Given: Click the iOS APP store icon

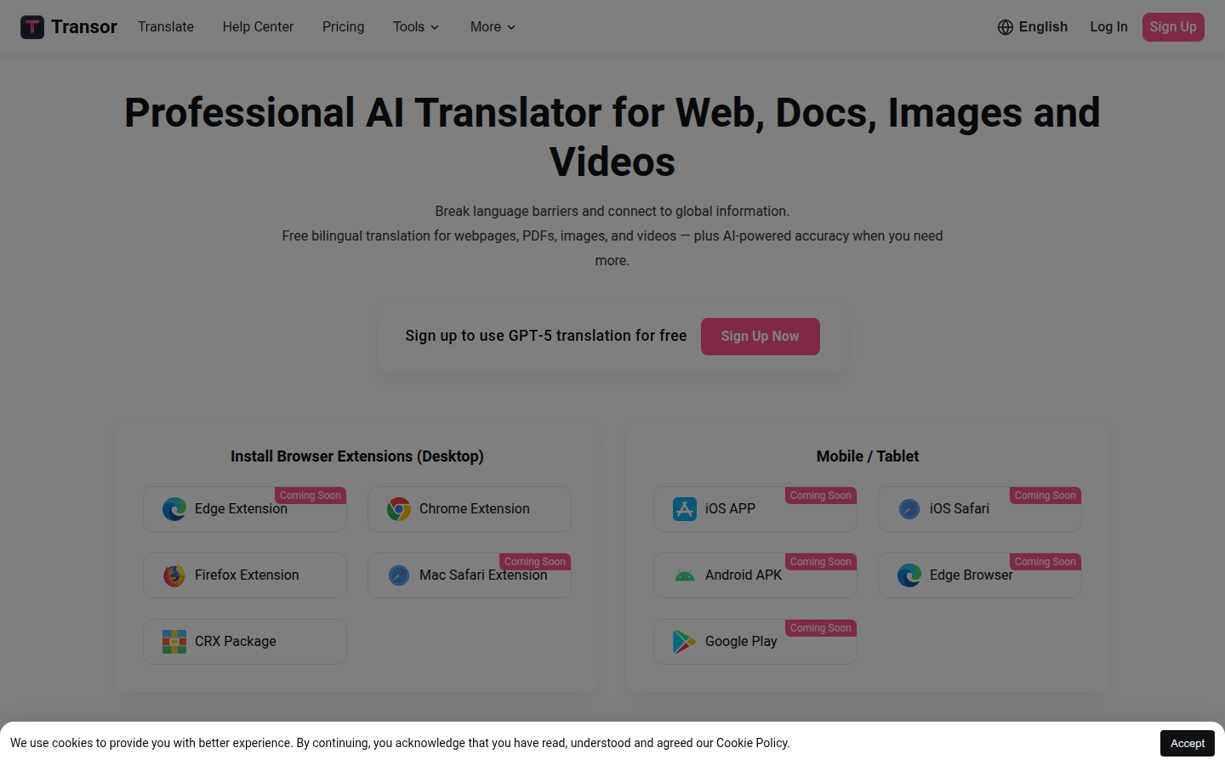Looking at the screenshot, I should point(685,509).
